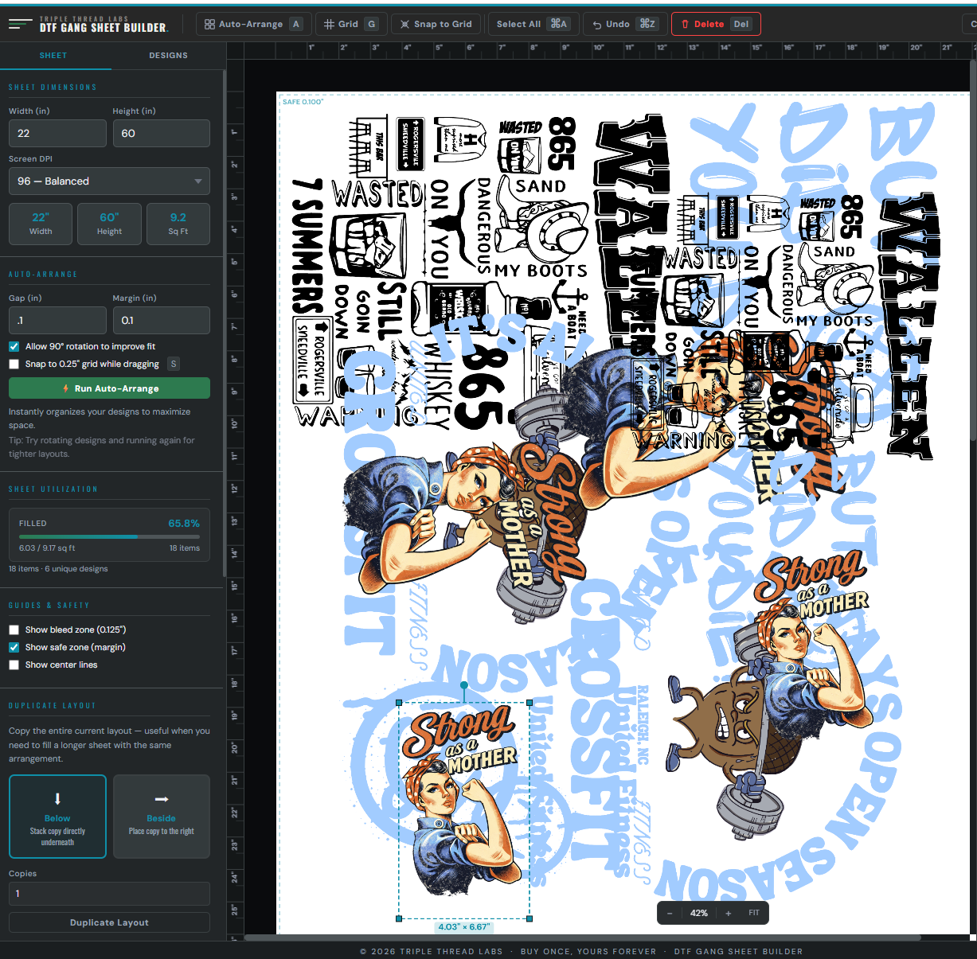The width and height of the screenshot is (977, 959).
Task: Switch to the Sheet tab
Action: click(x=53, y=56)
